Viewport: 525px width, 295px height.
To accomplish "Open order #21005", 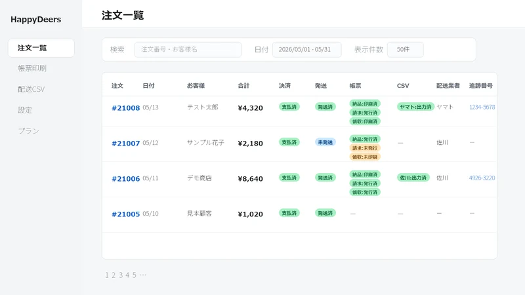I will 125,214.
